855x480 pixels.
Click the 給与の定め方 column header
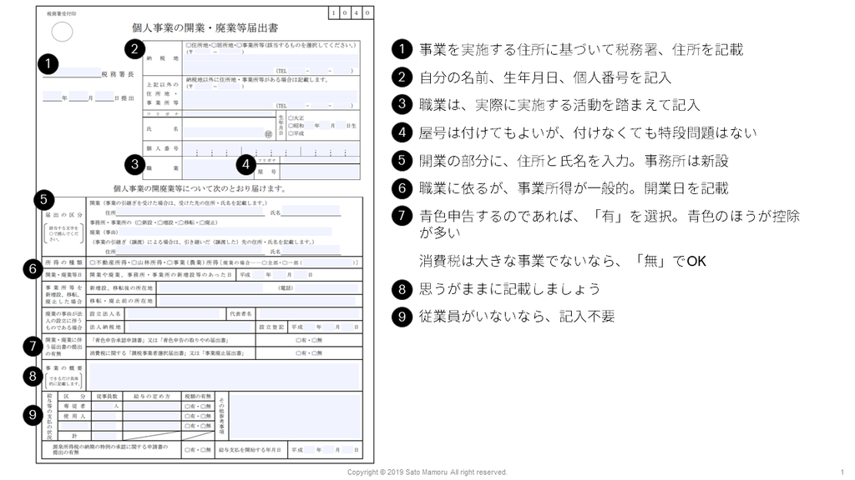[152, 396]
